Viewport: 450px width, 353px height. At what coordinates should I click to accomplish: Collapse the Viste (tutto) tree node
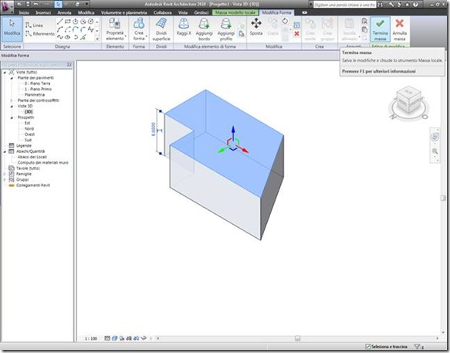[x=5, y=73]
